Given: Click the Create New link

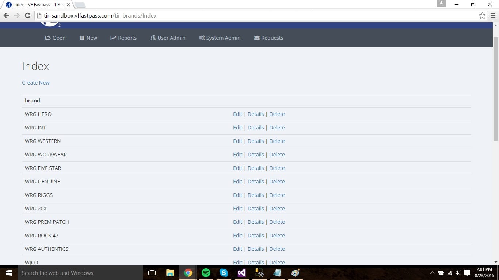Looking at the screenshot, I should tap(36, 83).
